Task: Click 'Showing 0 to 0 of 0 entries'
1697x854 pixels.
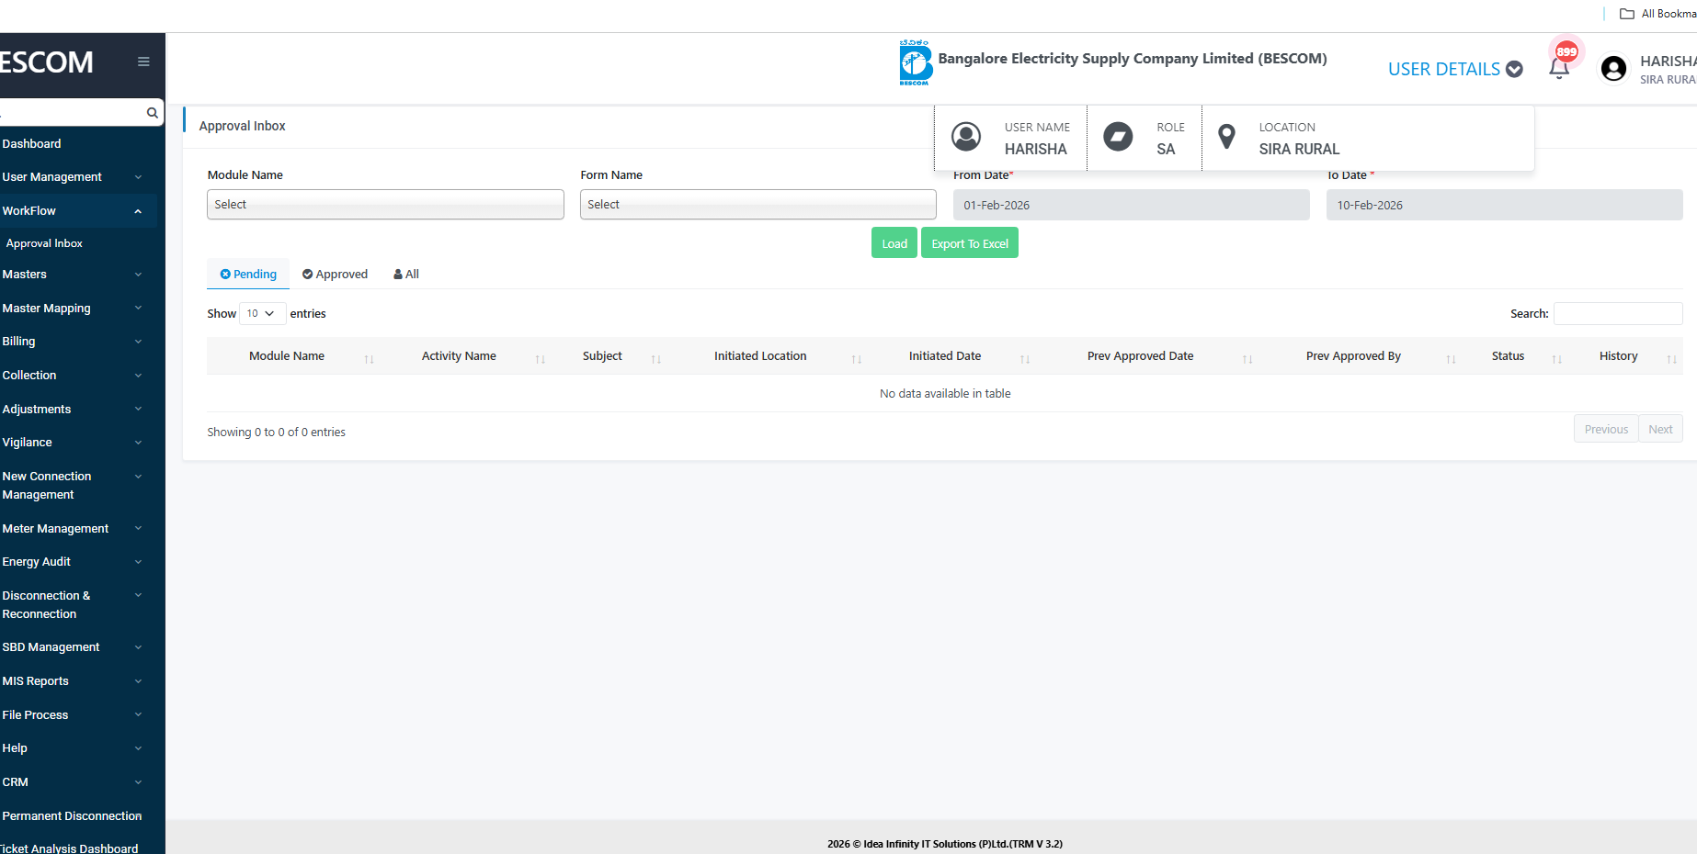Action: [x=277, y=433]
